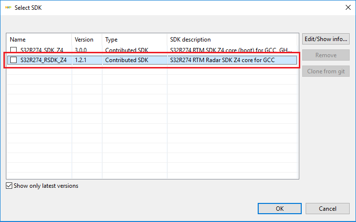The height and width of the screenshot is (222, 356).
Task: Click the RTM SDK Z4 core (boot) description
Action: (230, 50)
